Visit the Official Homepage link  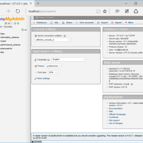coord(117,114)
